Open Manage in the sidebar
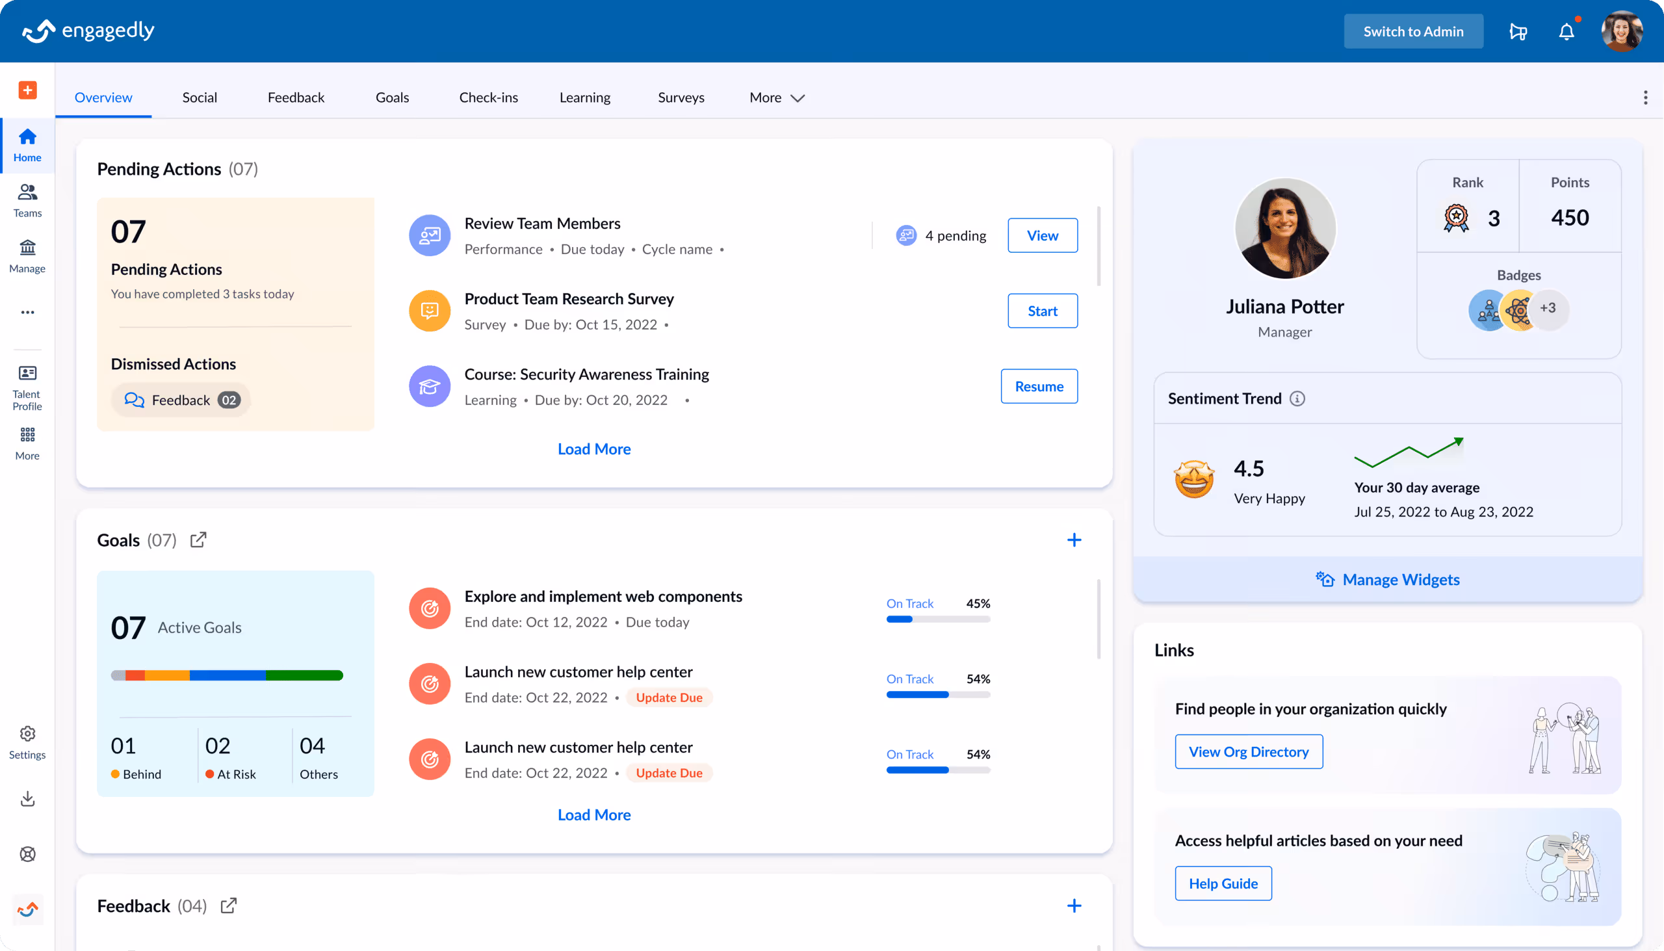 click(x=27, y=256)
